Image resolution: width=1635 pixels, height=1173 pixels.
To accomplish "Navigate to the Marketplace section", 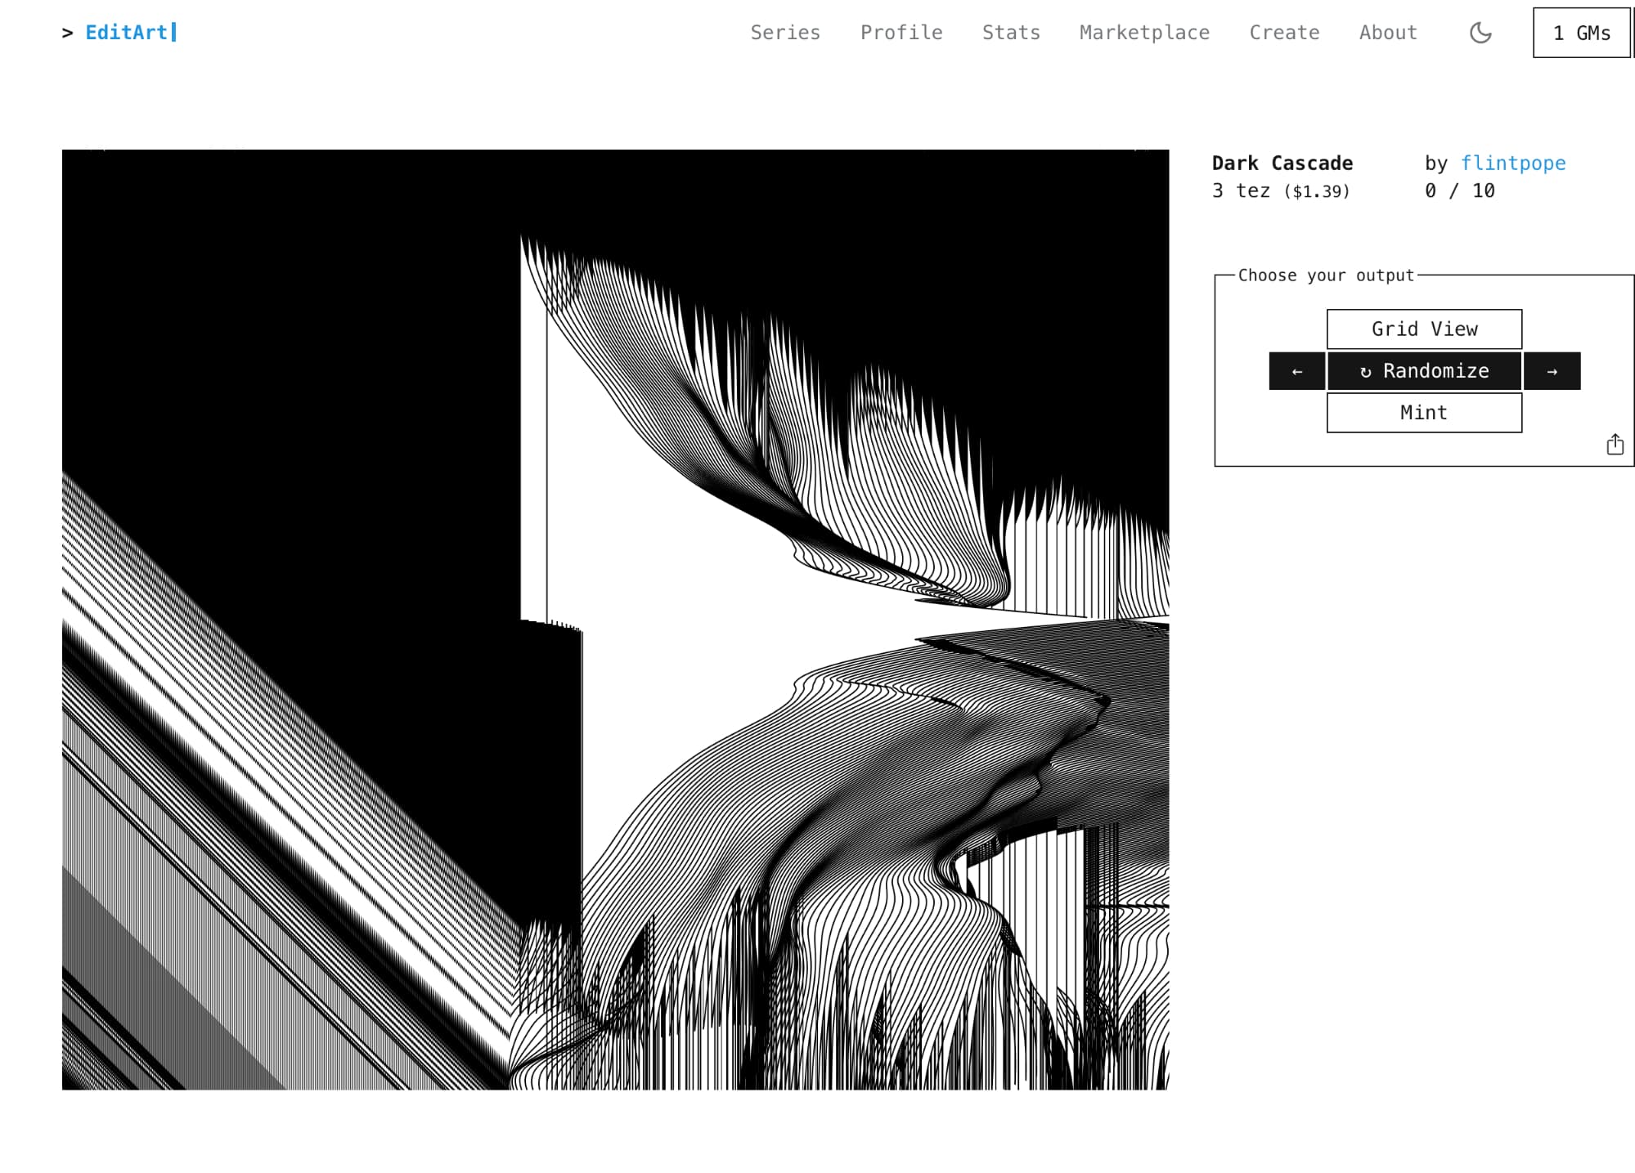I will (1144, 33).
